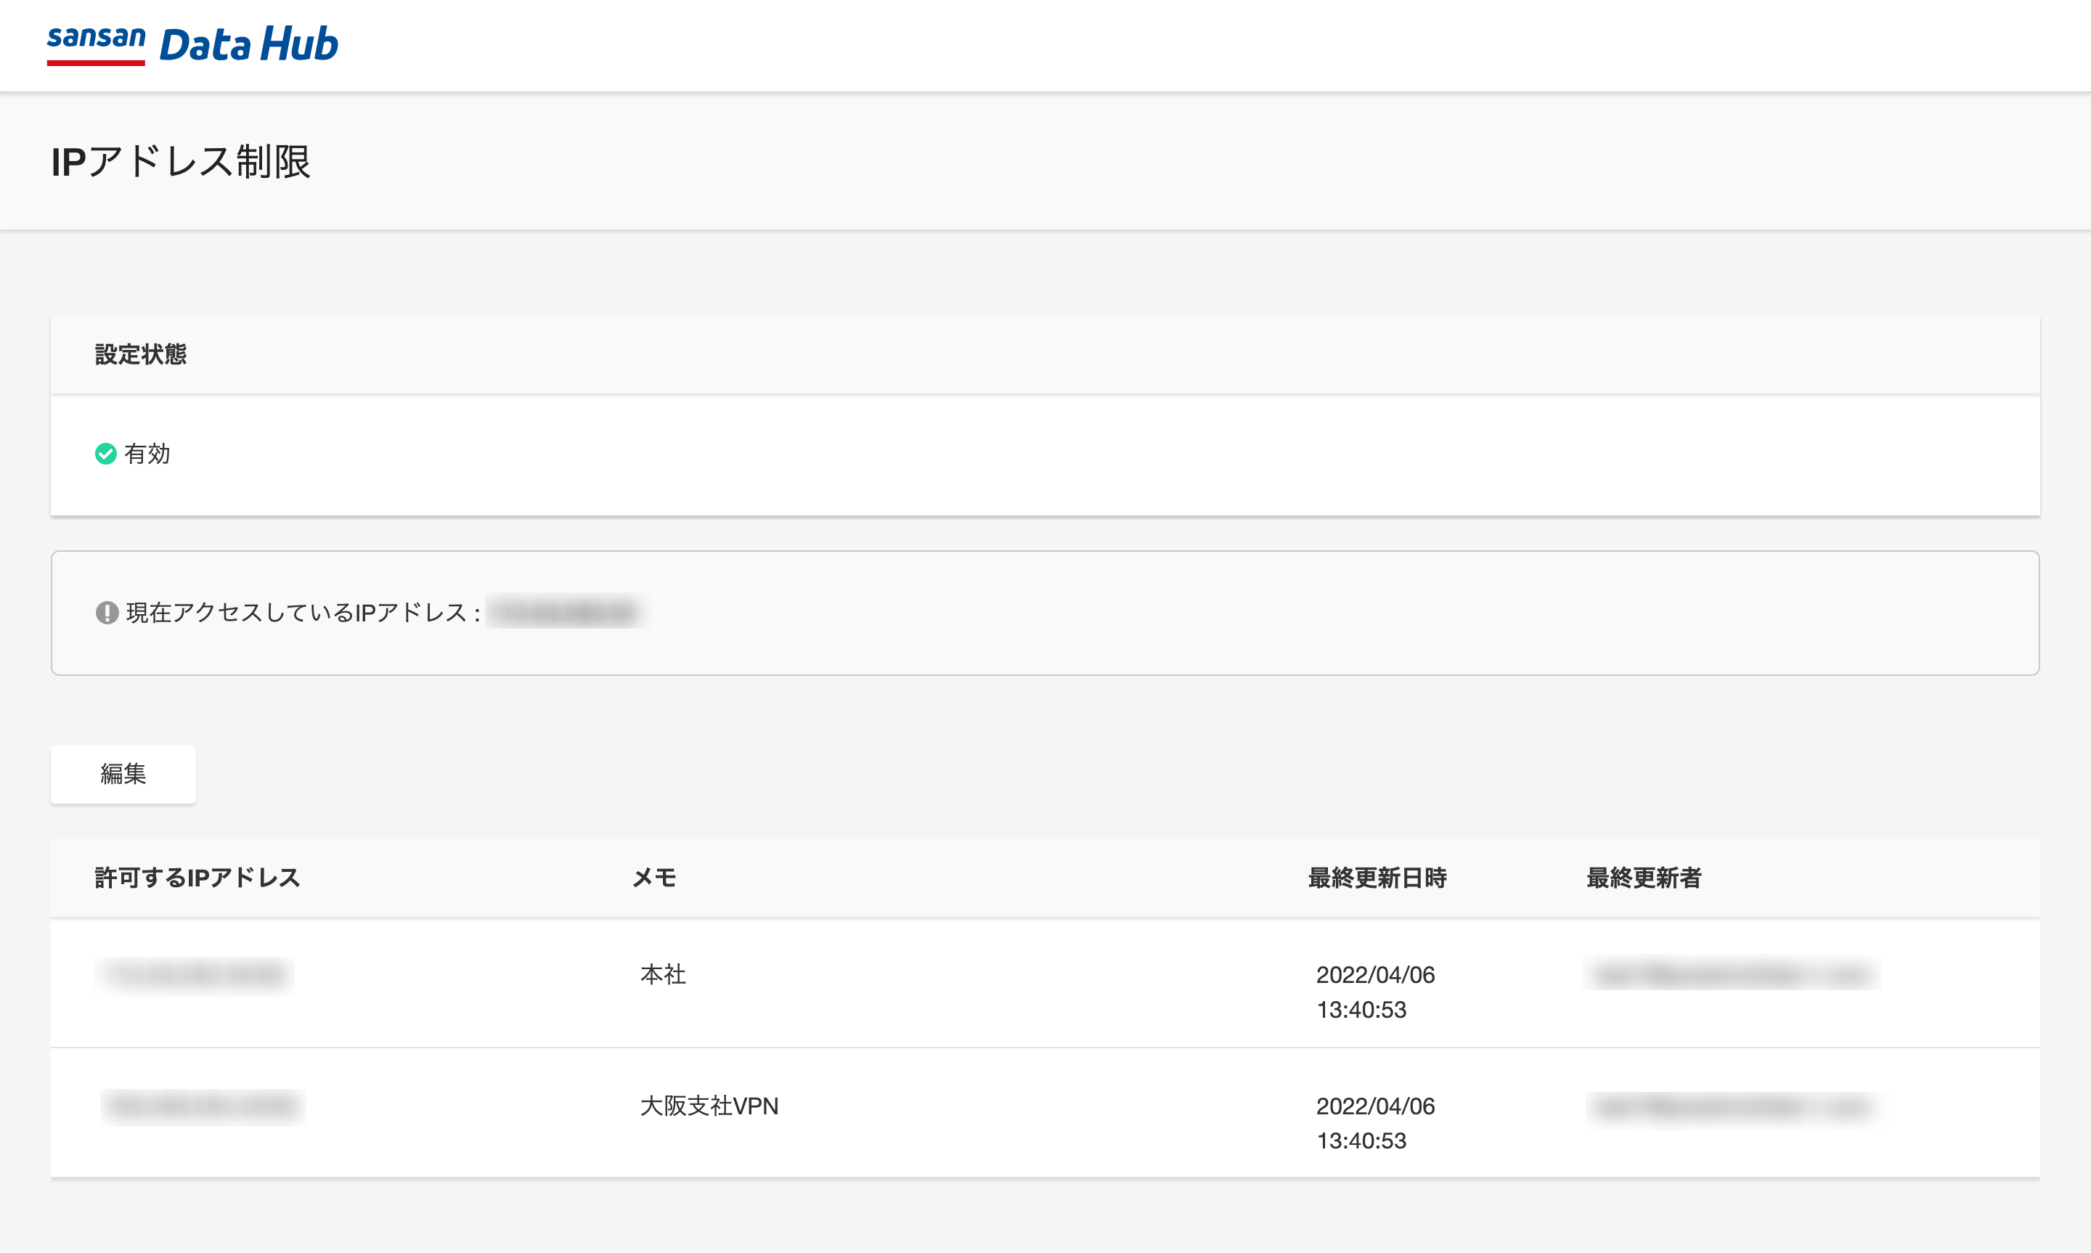Screen dimensions: 2091x1253
Task: Click the 大阪支社VPN row update timestamp
Action: tap(1374, 1123)
